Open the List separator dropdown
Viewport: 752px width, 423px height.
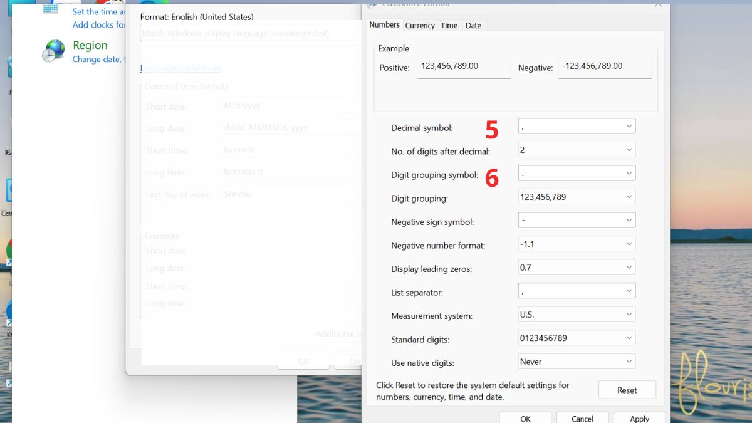(x=629, y=290)
